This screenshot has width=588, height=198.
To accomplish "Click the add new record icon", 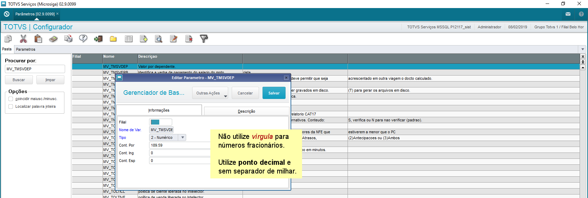I will click(143, 38).
